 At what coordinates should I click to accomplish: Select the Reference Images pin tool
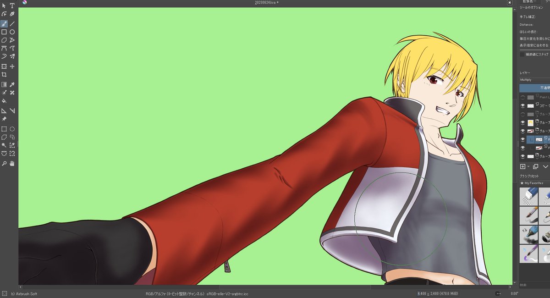coord(4,119)
